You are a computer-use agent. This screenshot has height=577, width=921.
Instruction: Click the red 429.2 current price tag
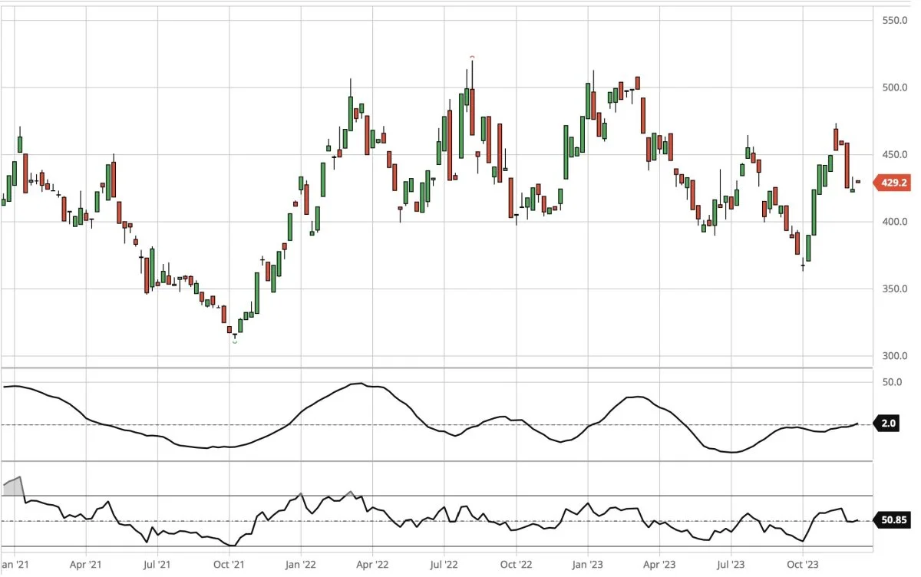tap(894, 184)
